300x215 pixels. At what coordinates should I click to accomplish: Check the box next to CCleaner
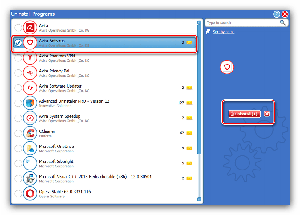[x=18, y=133]
